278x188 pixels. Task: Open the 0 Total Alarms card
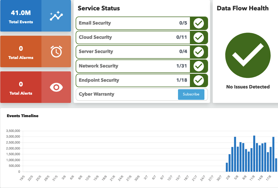tap(36, 51)
